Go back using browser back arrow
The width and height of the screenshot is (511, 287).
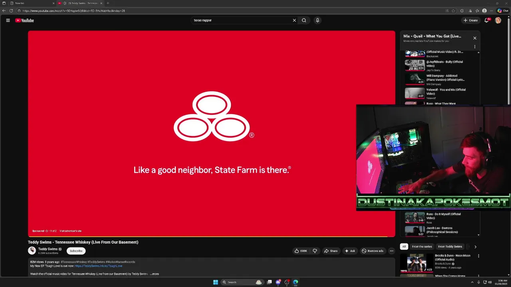pos(4,11)
